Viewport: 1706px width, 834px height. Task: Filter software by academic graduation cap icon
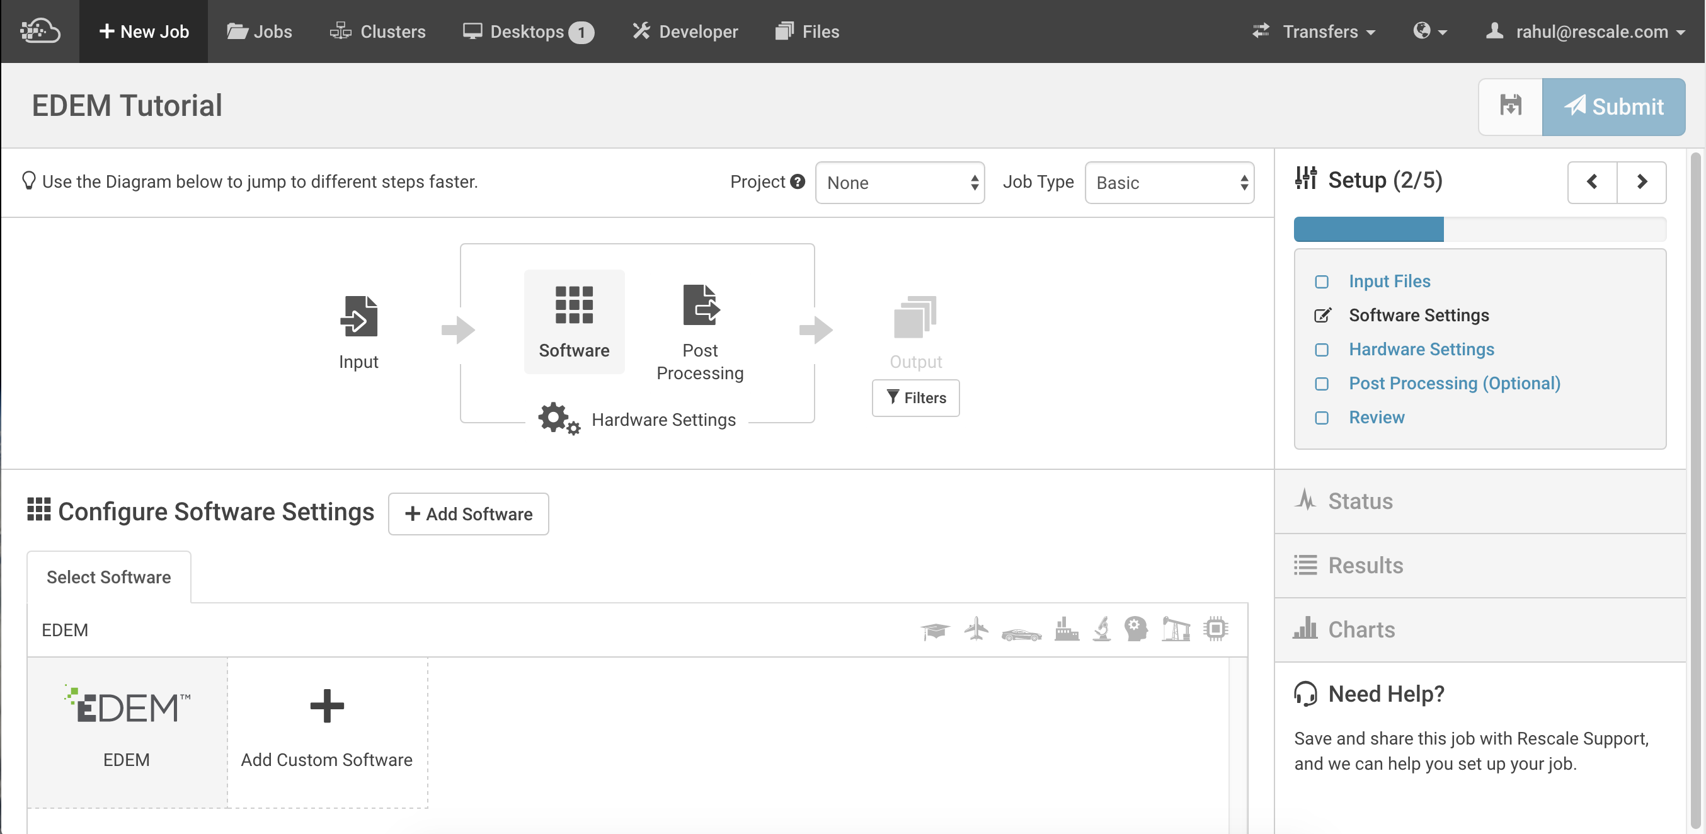[934, 630]
